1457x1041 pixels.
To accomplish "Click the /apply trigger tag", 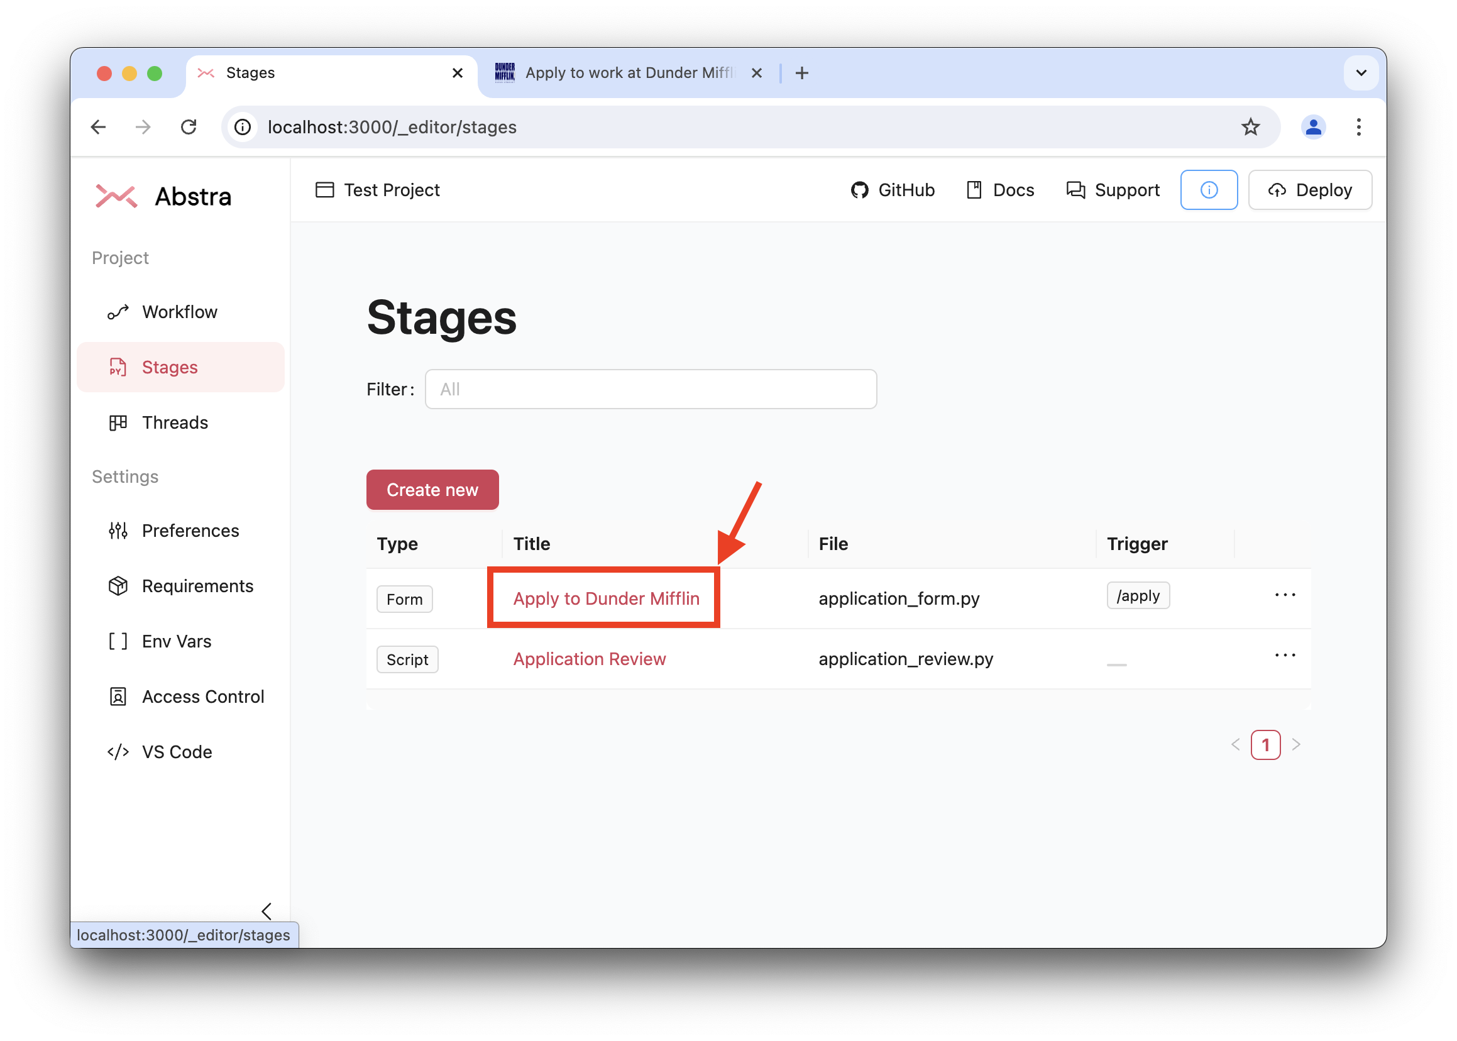I will pyautogui.click(x=1138, y=595).
